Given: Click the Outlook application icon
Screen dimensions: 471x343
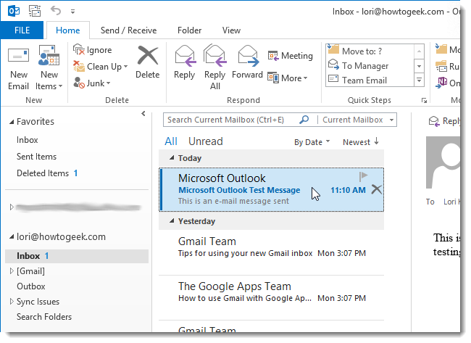Looking at the screenshot, I should click(14, 11).
